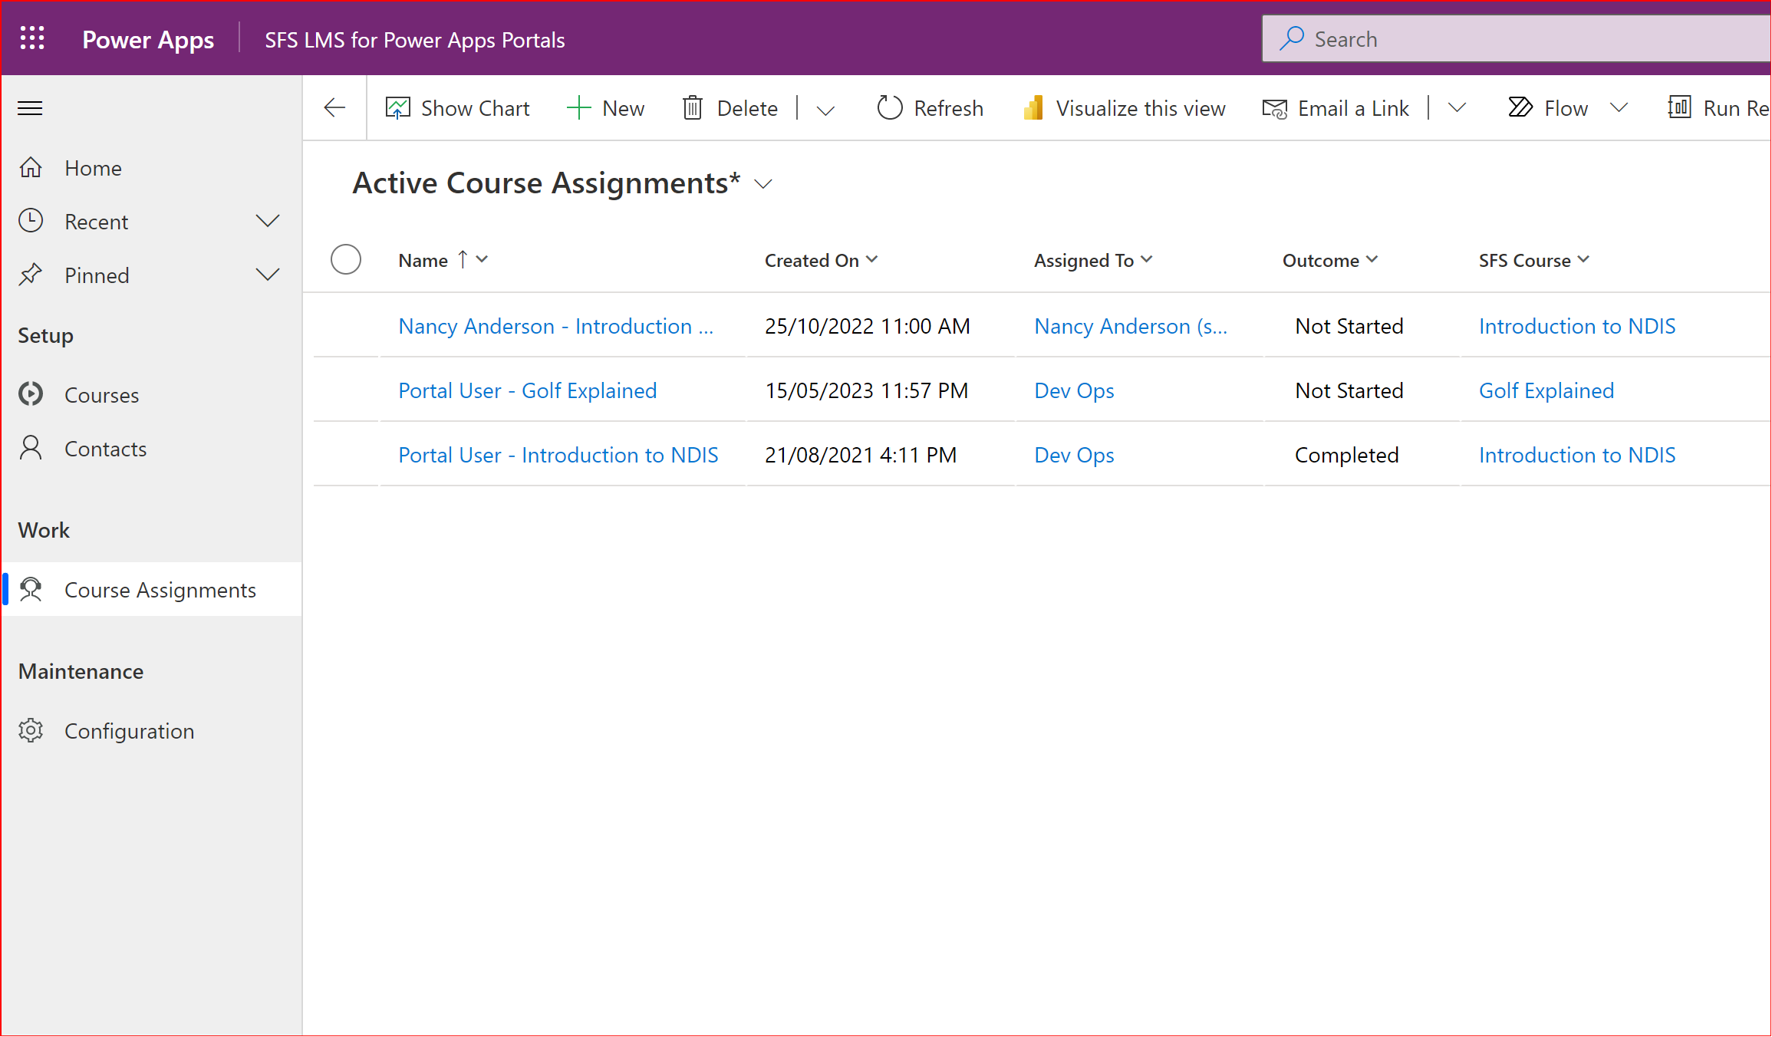Click the New button
This screenshot has width=1772, height=1037.
click(x=606, y=108)
